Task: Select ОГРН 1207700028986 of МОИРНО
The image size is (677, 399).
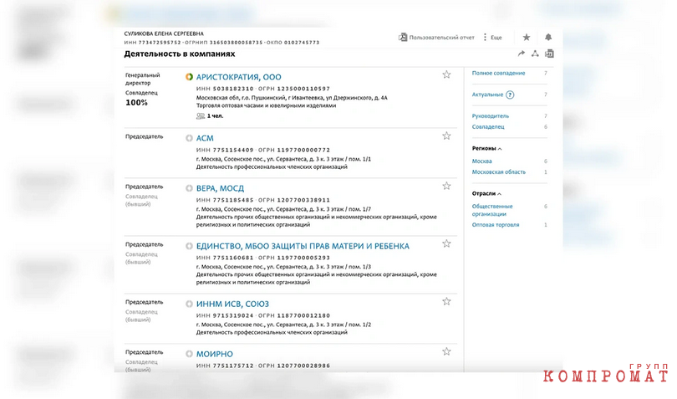Action: [x=294, y=366]
